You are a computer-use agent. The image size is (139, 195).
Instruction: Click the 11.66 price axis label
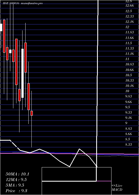click(x=130, y=38)
